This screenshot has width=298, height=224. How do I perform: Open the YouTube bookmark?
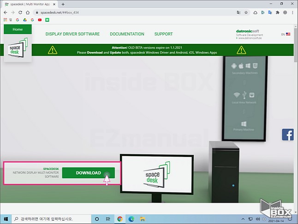tap(40, 20)
